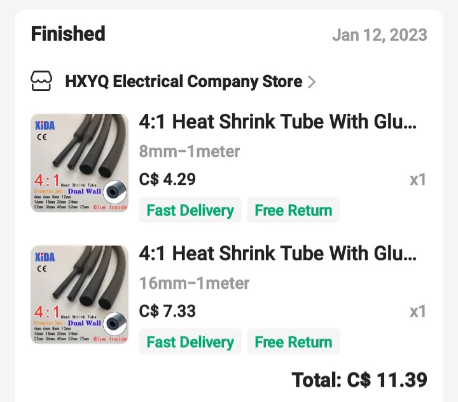This screenshot has height=402, width=458.
Task: Select first 4:1 Heat Shrink Tube title
Action: (278, 121)
